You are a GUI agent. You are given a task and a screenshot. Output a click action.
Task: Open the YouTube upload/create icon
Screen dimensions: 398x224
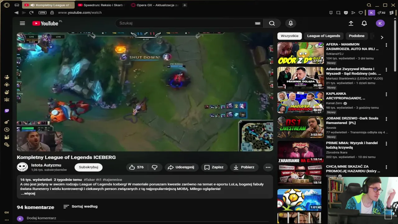tap(351, 23)
